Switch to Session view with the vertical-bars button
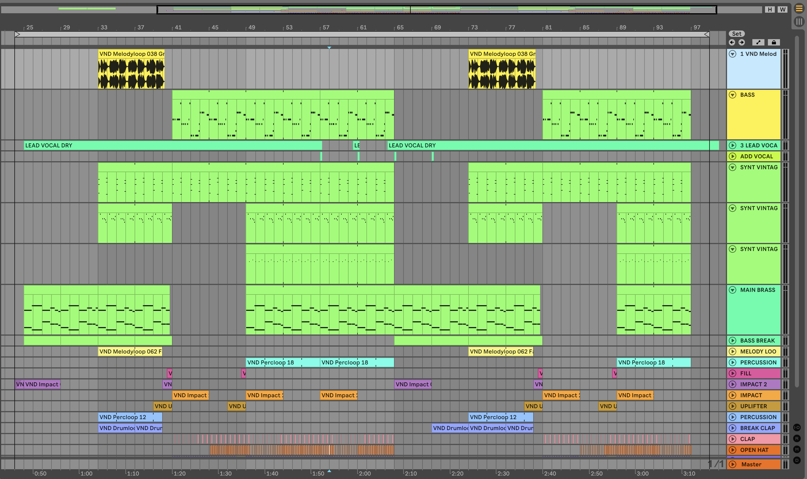The height and width of the screenshot is (479, 807). tap(799, 22)
